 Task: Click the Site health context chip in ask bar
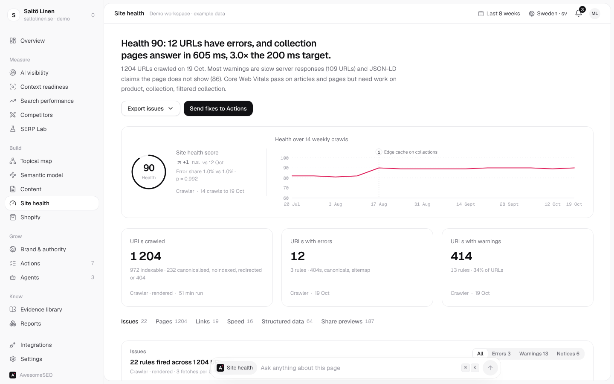235,368
